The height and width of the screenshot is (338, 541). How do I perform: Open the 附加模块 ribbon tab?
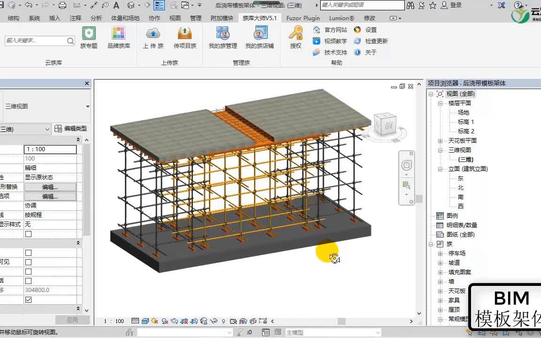(222, 18)
